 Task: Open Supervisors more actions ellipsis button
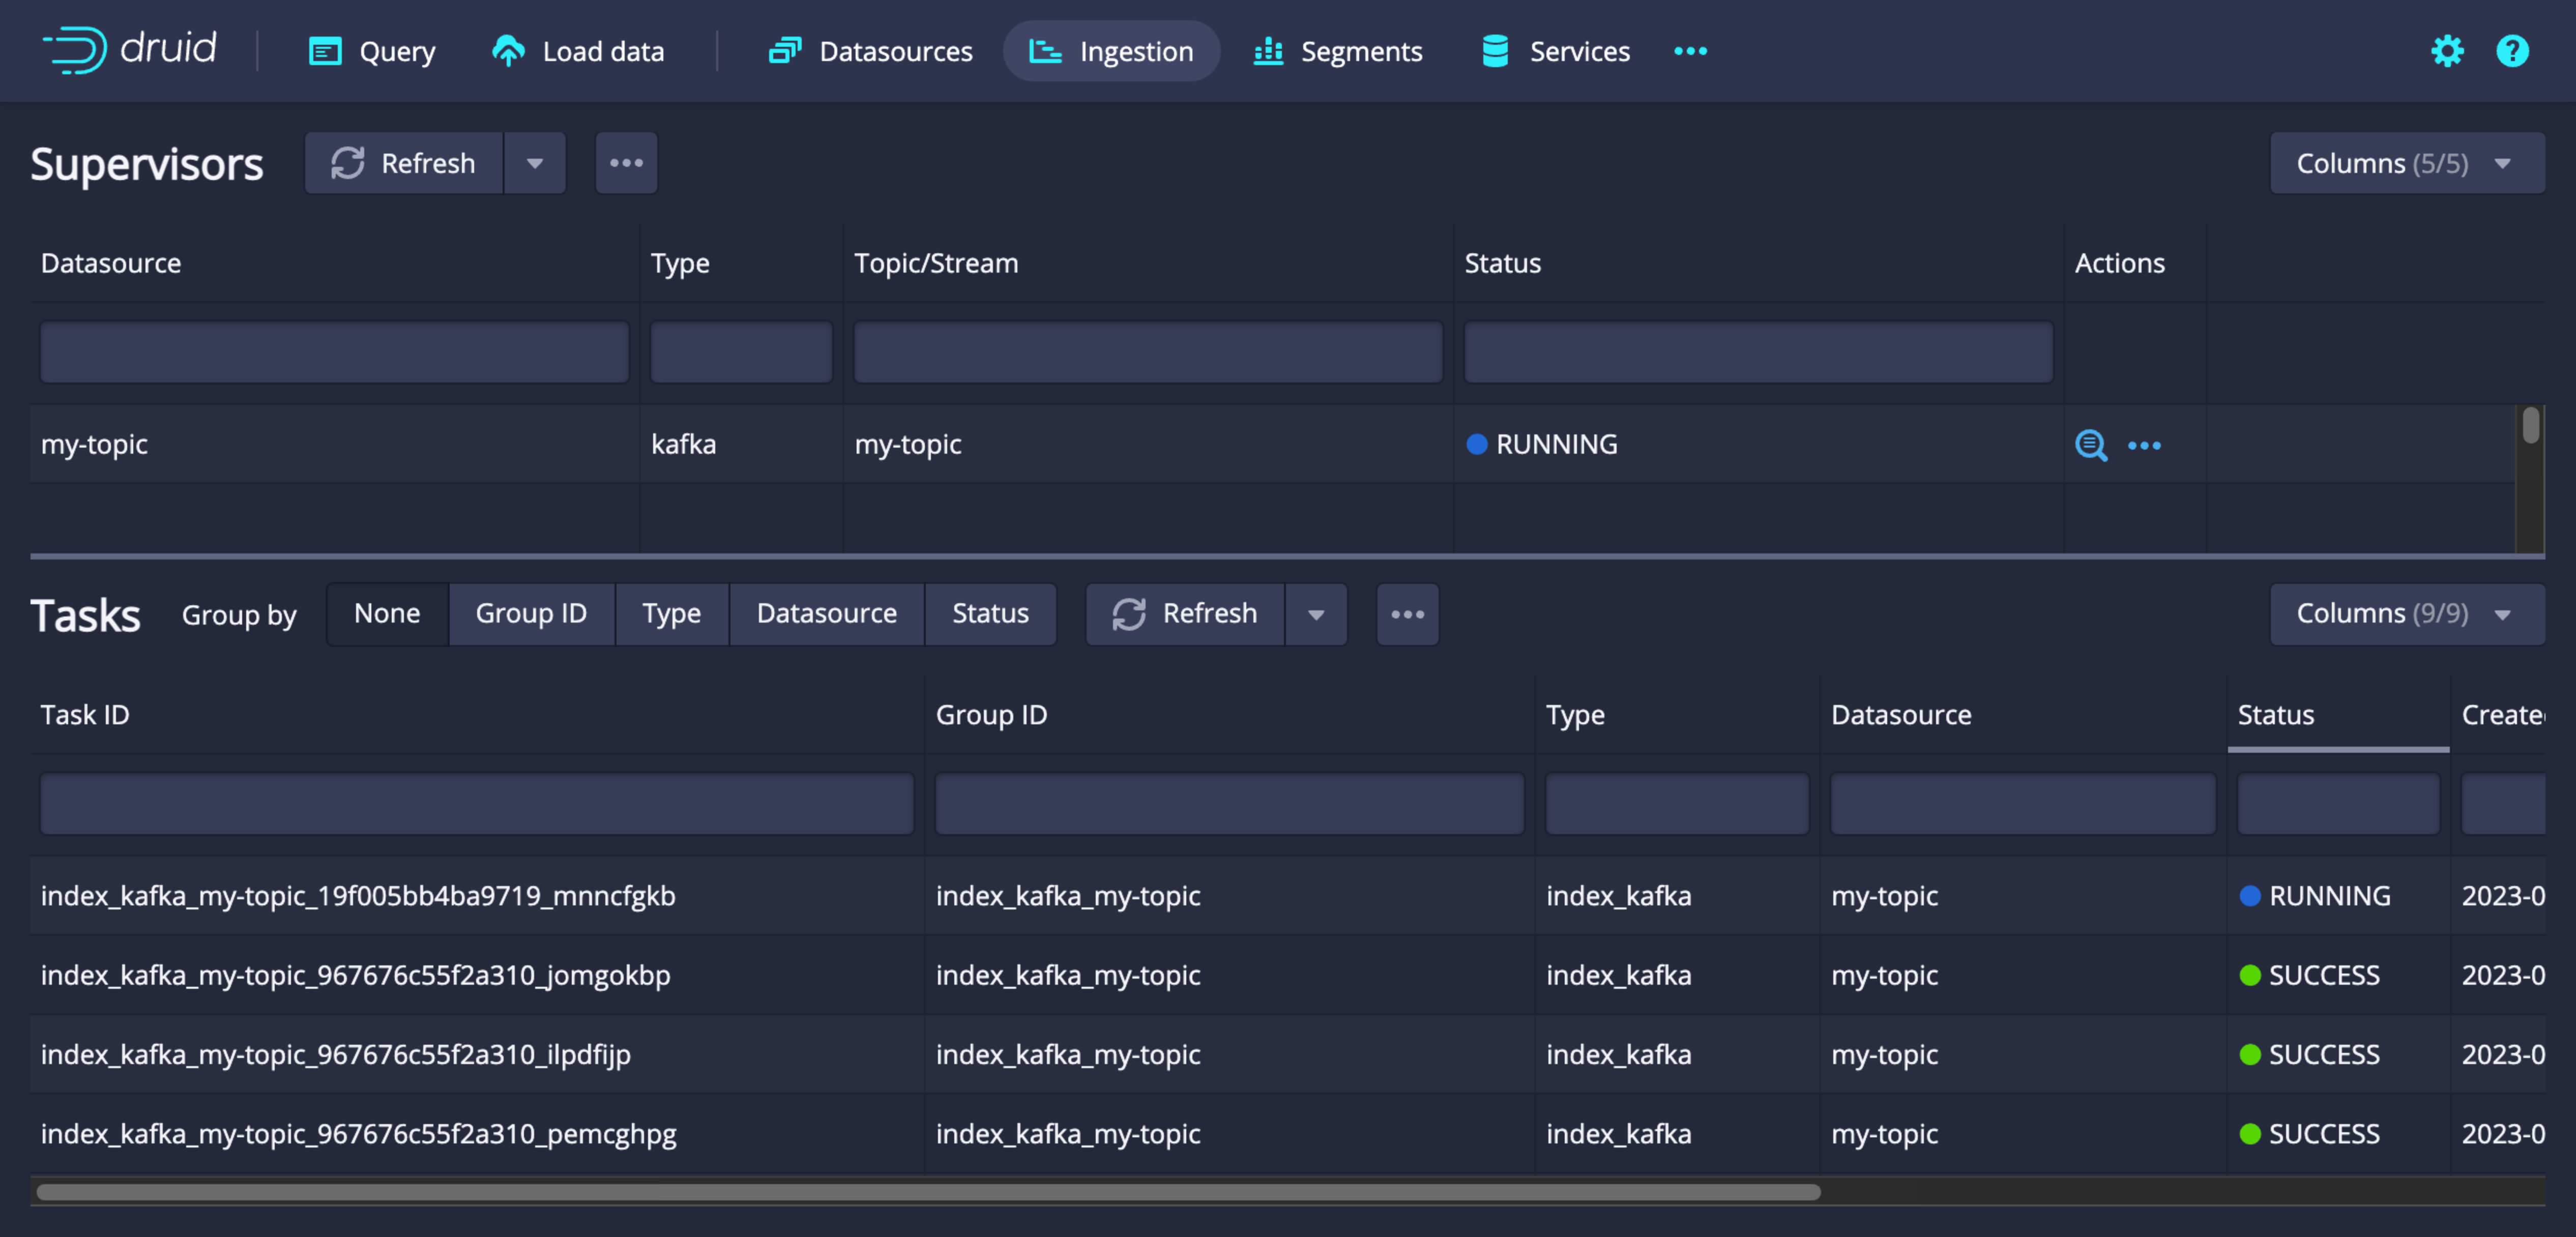(x=626, y=163)
